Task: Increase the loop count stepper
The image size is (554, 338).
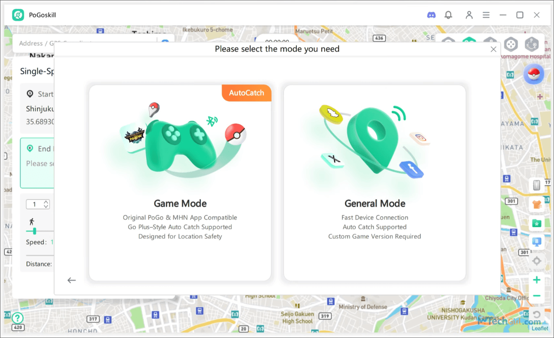Action: [46, 202]
